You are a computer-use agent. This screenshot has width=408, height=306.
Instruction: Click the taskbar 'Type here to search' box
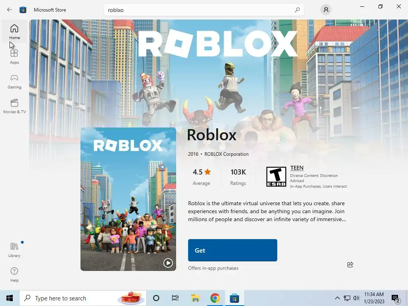83,298
